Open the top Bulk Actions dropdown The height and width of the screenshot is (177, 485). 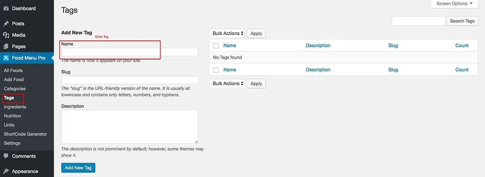pos(227,34)
